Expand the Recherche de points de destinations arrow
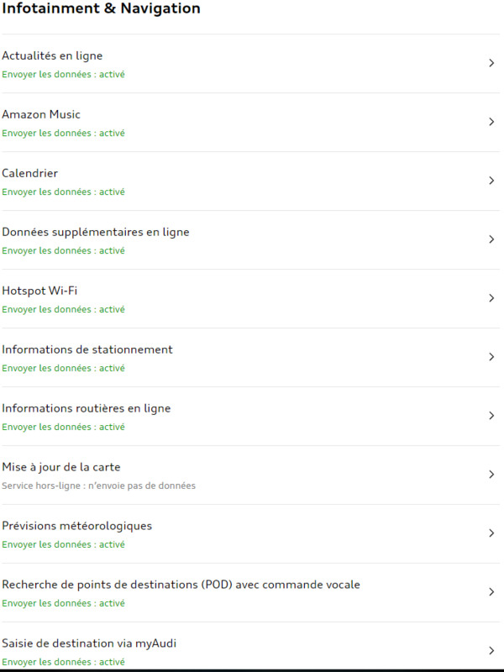This screenshot has width=504, height=672. pyautogui.click(x=491, y=592)
